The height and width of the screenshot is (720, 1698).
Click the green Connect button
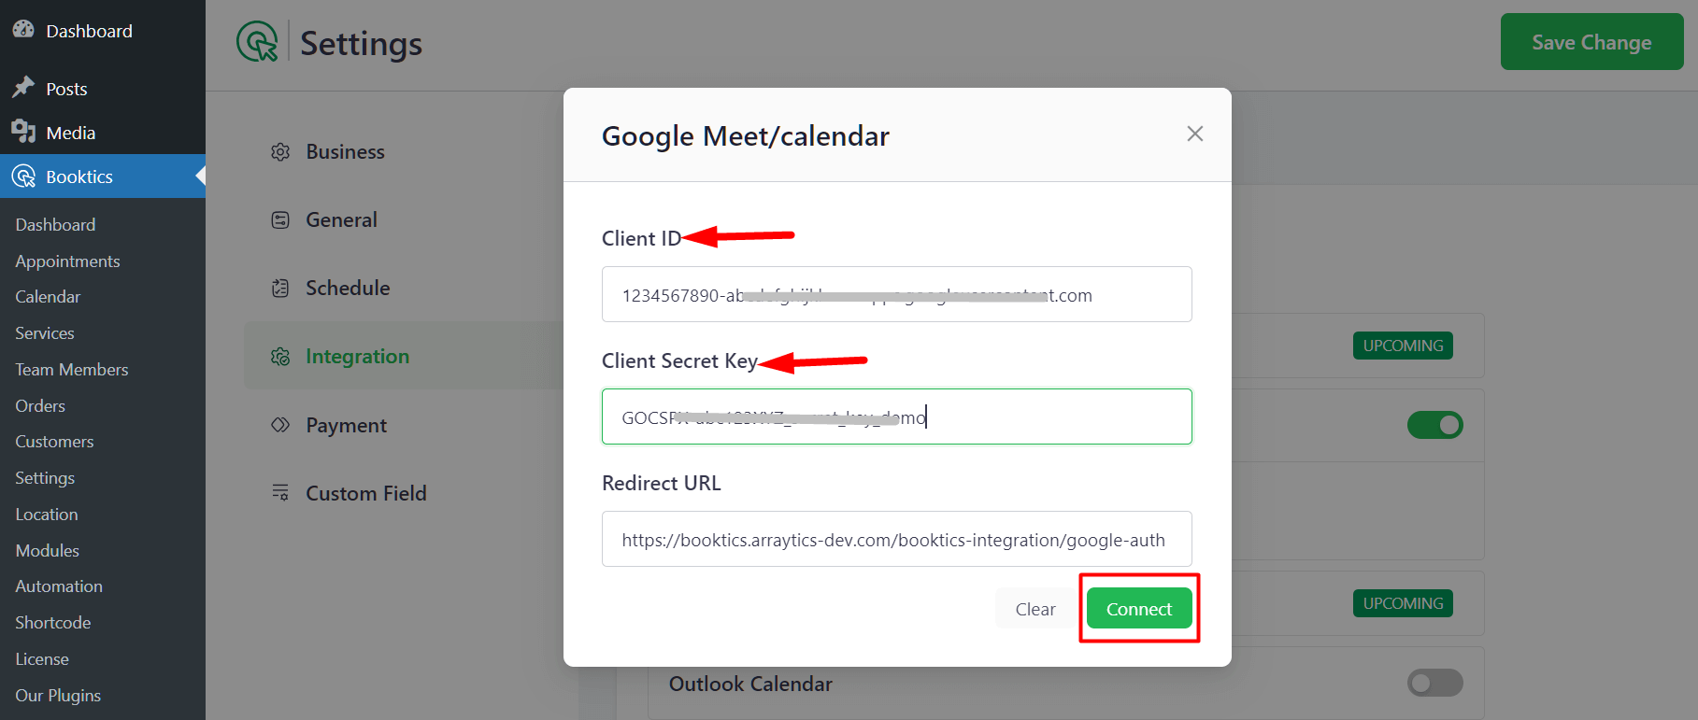click(x=1139, y=608)
